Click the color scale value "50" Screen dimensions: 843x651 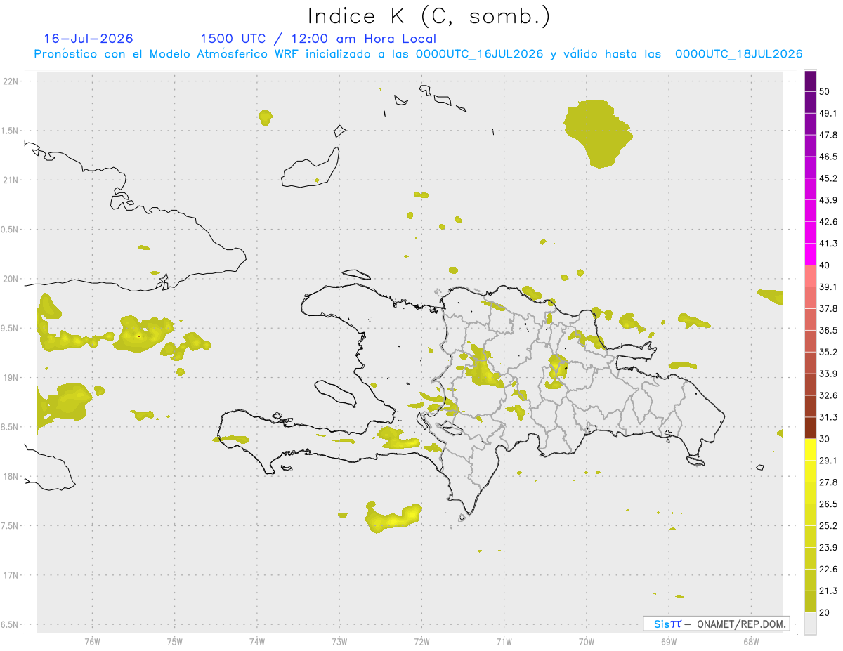pos(825,92)
